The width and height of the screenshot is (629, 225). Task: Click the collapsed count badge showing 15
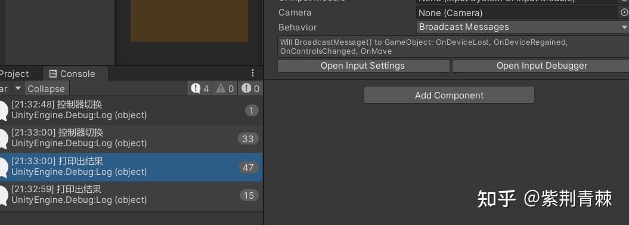point(249,196)
